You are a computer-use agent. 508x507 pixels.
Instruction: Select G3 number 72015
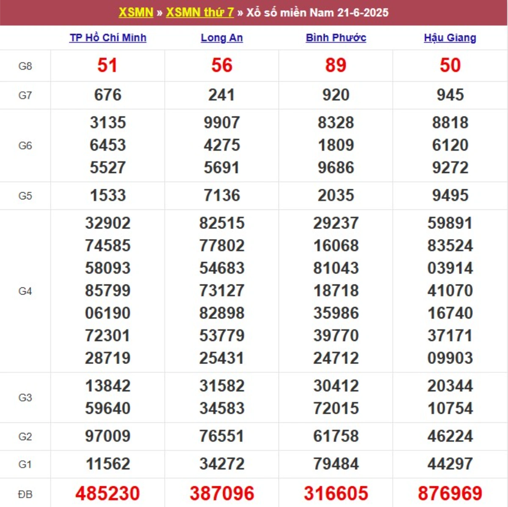click(336, 408)
